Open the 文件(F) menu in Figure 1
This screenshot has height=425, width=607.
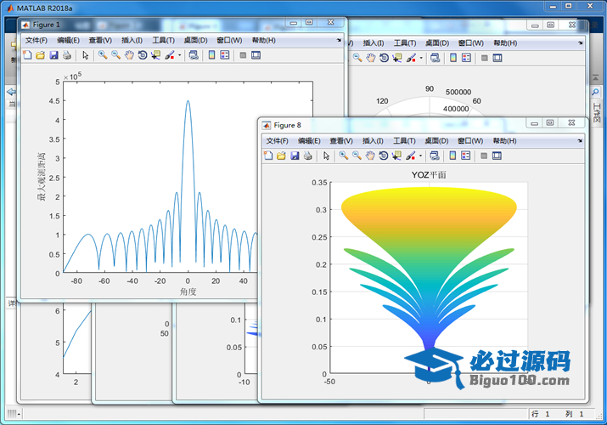[37, 40]
